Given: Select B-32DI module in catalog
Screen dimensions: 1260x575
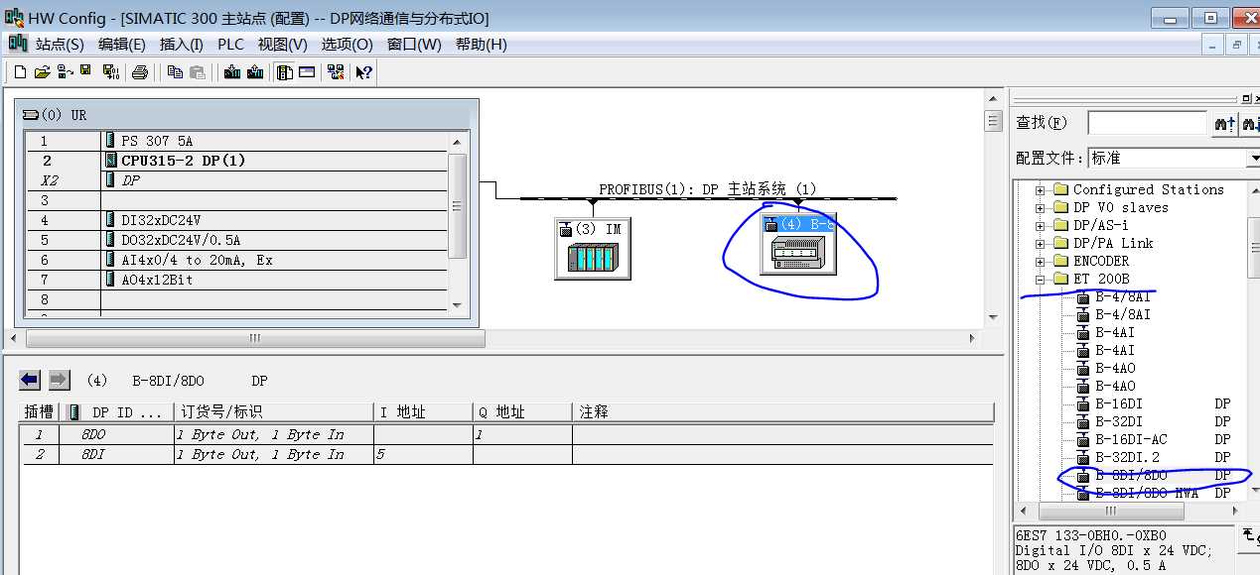Looking at the screenshot, I should coord(1119,421).
